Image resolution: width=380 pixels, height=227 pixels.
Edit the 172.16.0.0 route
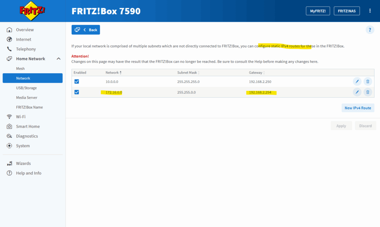pos(357,92)
